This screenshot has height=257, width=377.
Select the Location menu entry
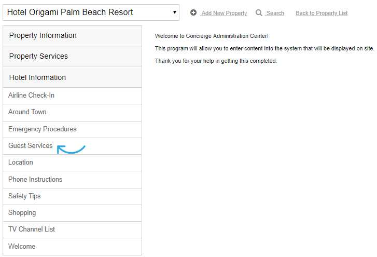click(73, 163)
